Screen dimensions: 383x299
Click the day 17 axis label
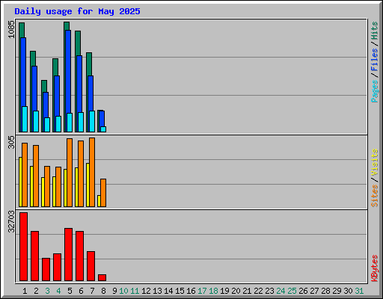(x=202, y=291)
